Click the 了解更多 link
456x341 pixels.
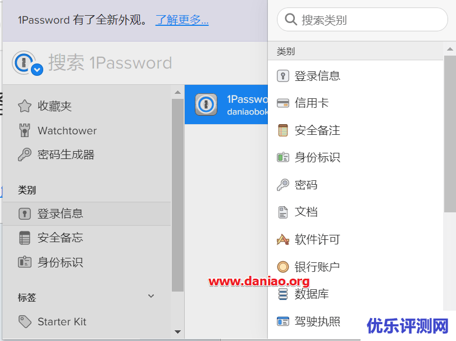tap(182, 20)
